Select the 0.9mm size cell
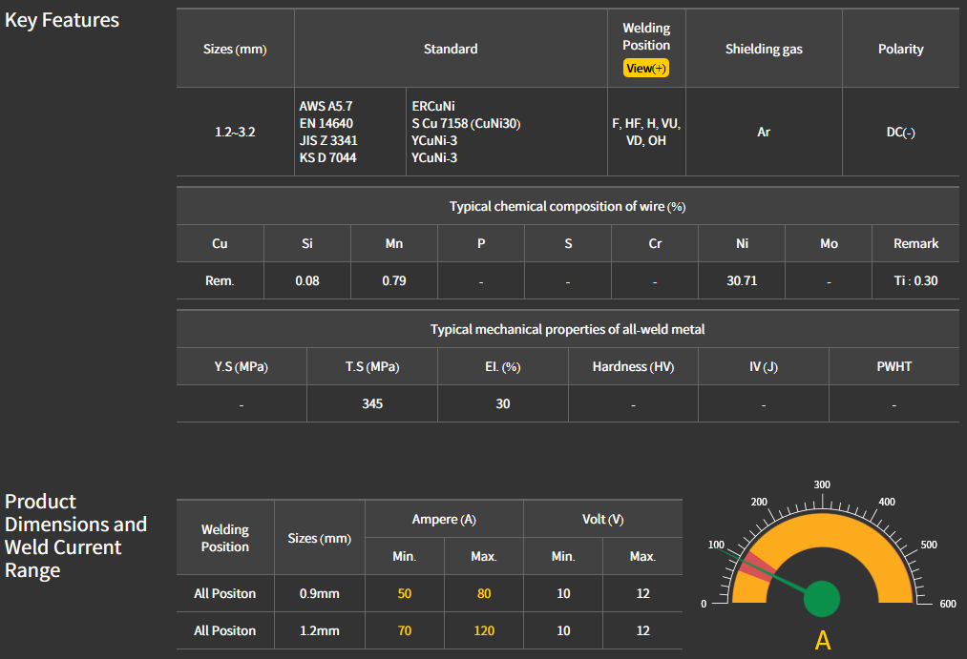Screen dimensions: 967x659 pyautogui.click(x=320, y=593)
